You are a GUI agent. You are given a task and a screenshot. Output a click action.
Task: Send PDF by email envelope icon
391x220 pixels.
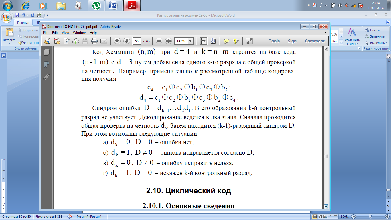(x=104, y=41)
